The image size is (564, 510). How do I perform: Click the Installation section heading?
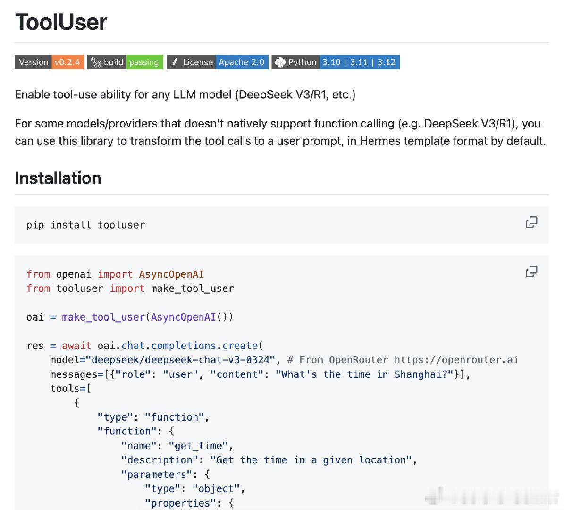58,178
